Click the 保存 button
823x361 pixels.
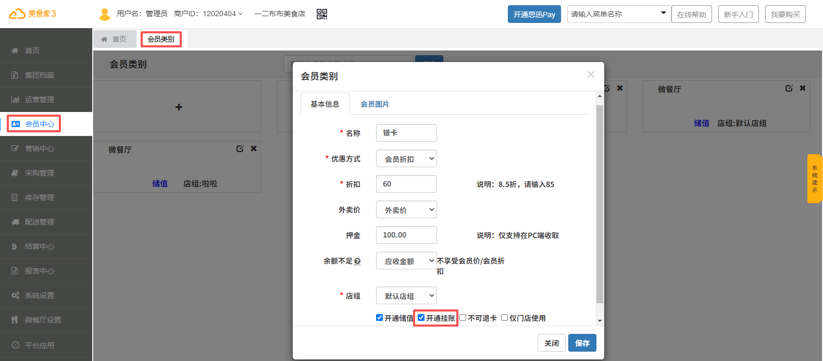tap(582, 343)
